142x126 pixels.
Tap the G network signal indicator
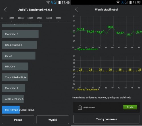[x=54, y=2]
